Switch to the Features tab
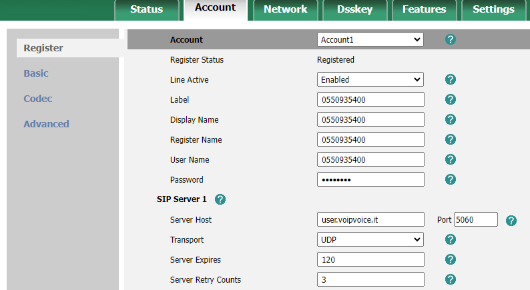530x290 pixels. click(425, 10)
